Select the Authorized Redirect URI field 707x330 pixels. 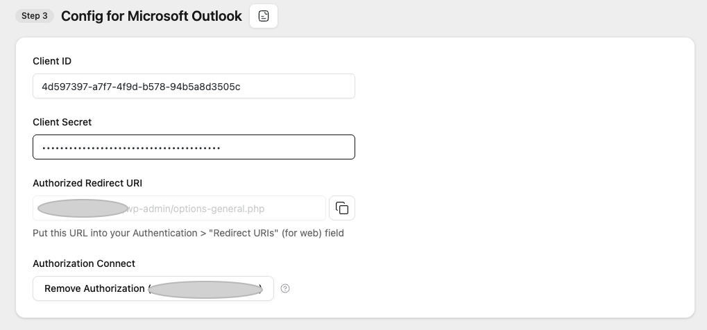point(179,208)
